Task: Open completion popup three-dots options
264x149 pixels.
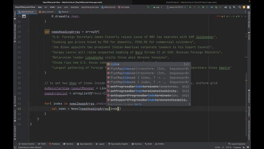Action: coord(189,104)
